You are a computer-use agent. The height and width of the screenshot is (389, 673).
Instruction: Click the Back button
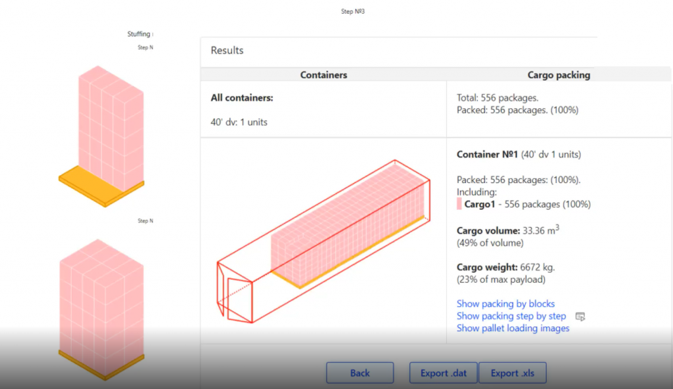tap(360, 373)
